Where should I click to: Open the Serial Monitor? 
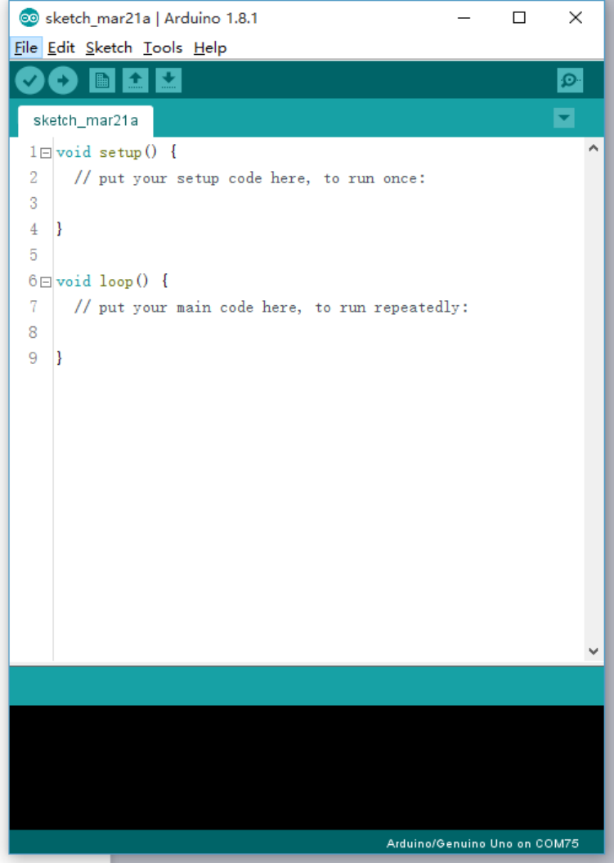[x=569, y=80]
